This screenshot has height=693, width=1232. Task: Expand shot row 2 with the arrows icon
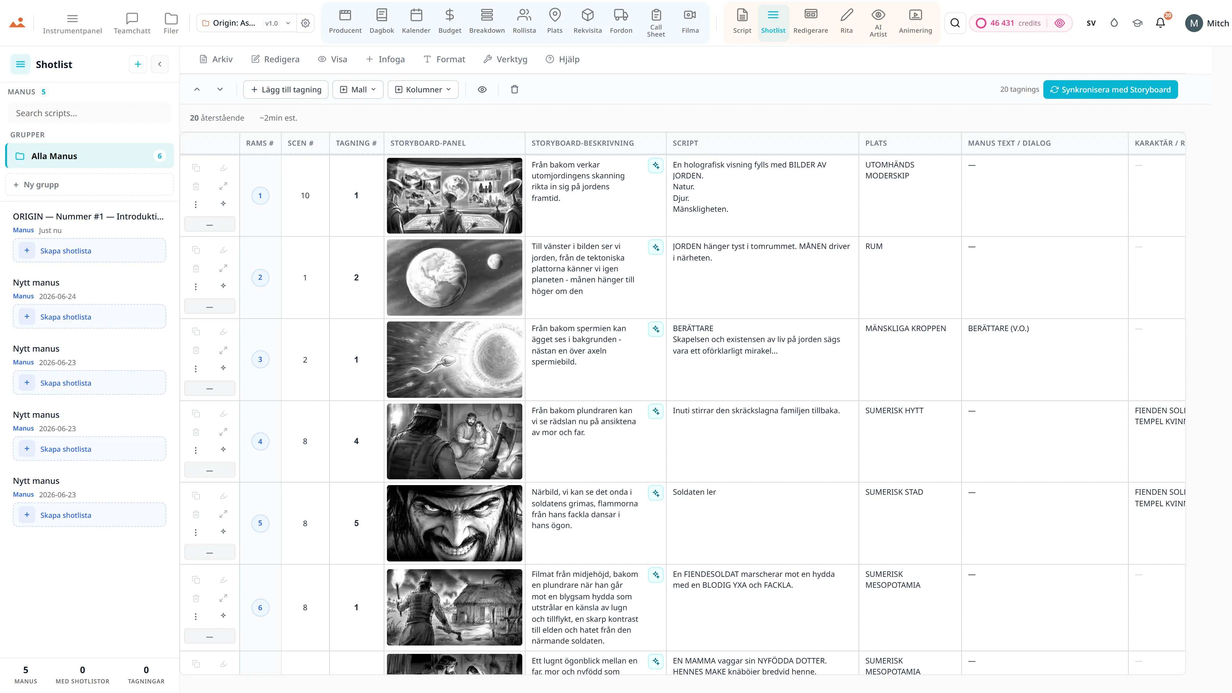223,268
